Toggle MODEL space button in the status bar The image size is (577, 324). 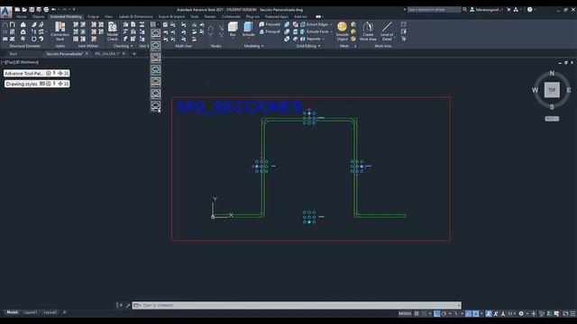click(405, 314)
